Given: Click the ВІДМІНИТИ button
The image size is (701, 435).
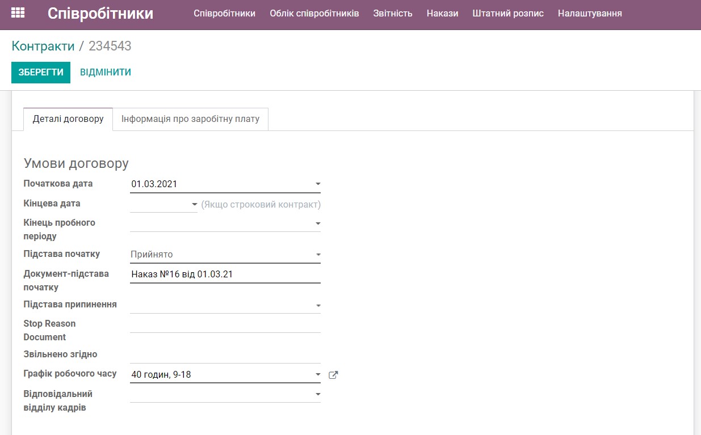Looking at the screenshot, I should (x=106, y=72).
